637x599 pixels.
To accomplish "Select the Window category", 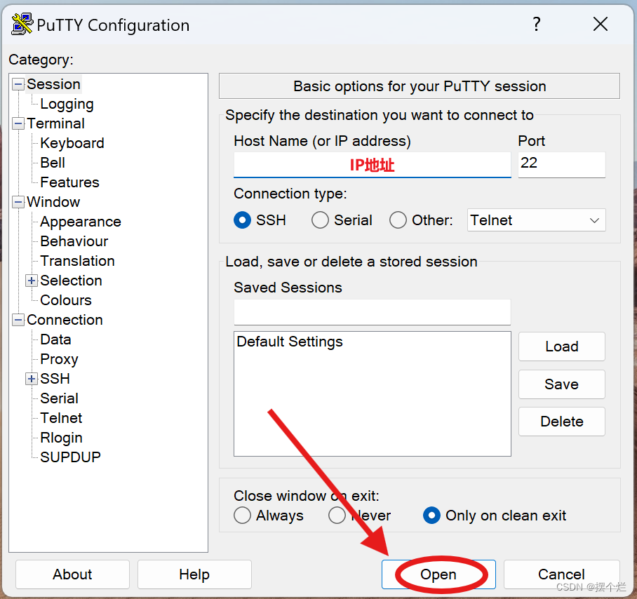I will tap(53, 202).
